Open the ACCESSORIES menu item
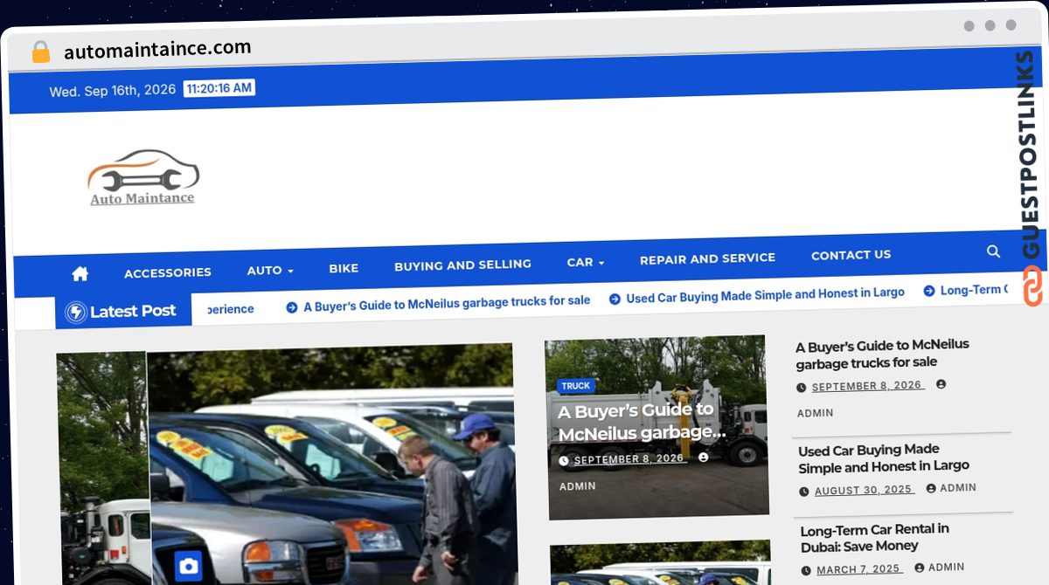This screenshot has width=1049, height=585. point(168,272)
